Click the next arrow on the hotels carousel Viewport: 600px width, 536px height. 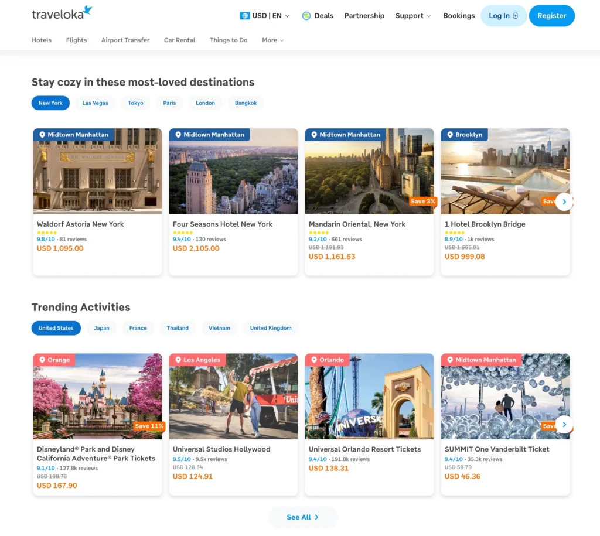564,202
